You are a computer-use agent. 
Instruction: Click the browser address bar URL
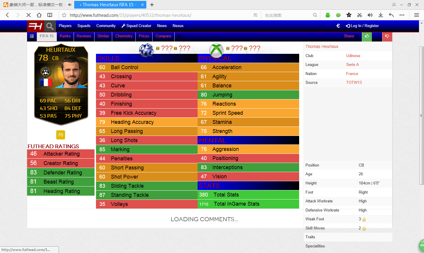130,15
